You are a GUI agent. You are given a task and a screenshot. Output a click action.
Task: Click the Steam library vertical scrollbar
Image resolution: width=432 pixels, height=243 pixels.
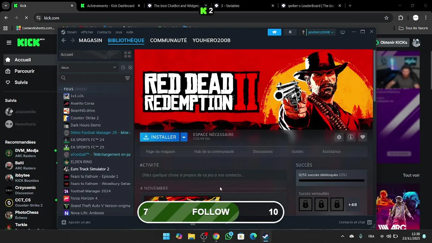[375, 76]
